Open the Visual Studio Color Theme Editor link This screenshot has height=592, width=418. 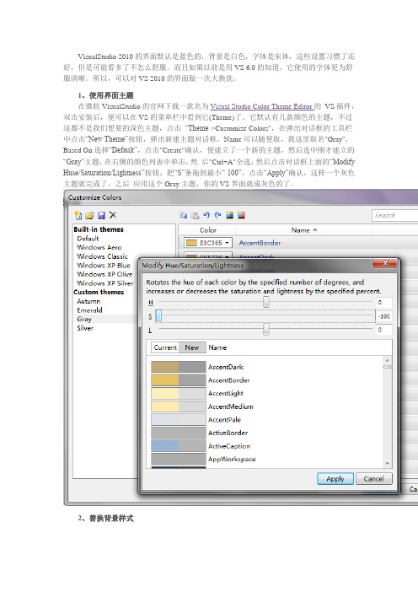[261, 106]
